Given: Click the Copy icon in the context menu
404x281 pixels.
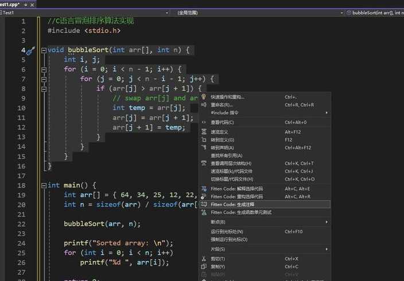Looking at the screenshot, I should click(204, 267).
